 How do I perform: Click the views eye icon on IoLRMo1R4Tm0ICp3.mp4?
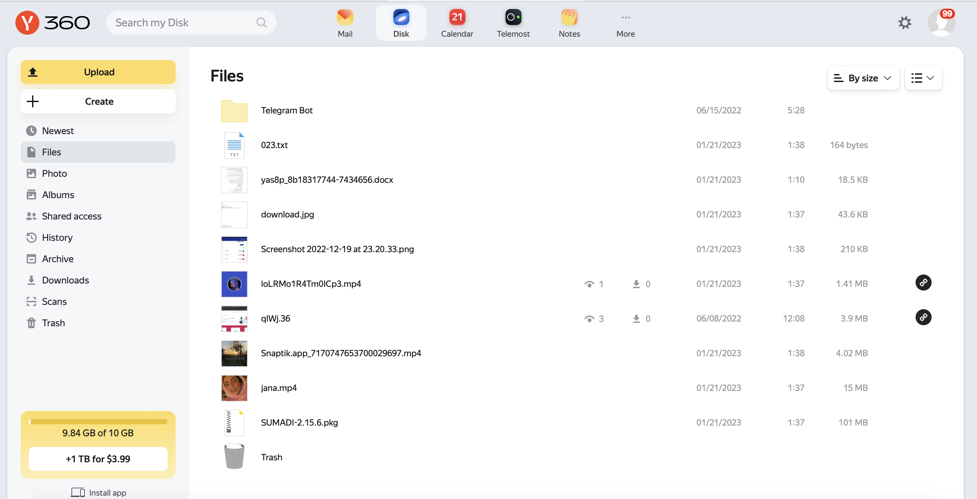point(589,284)
